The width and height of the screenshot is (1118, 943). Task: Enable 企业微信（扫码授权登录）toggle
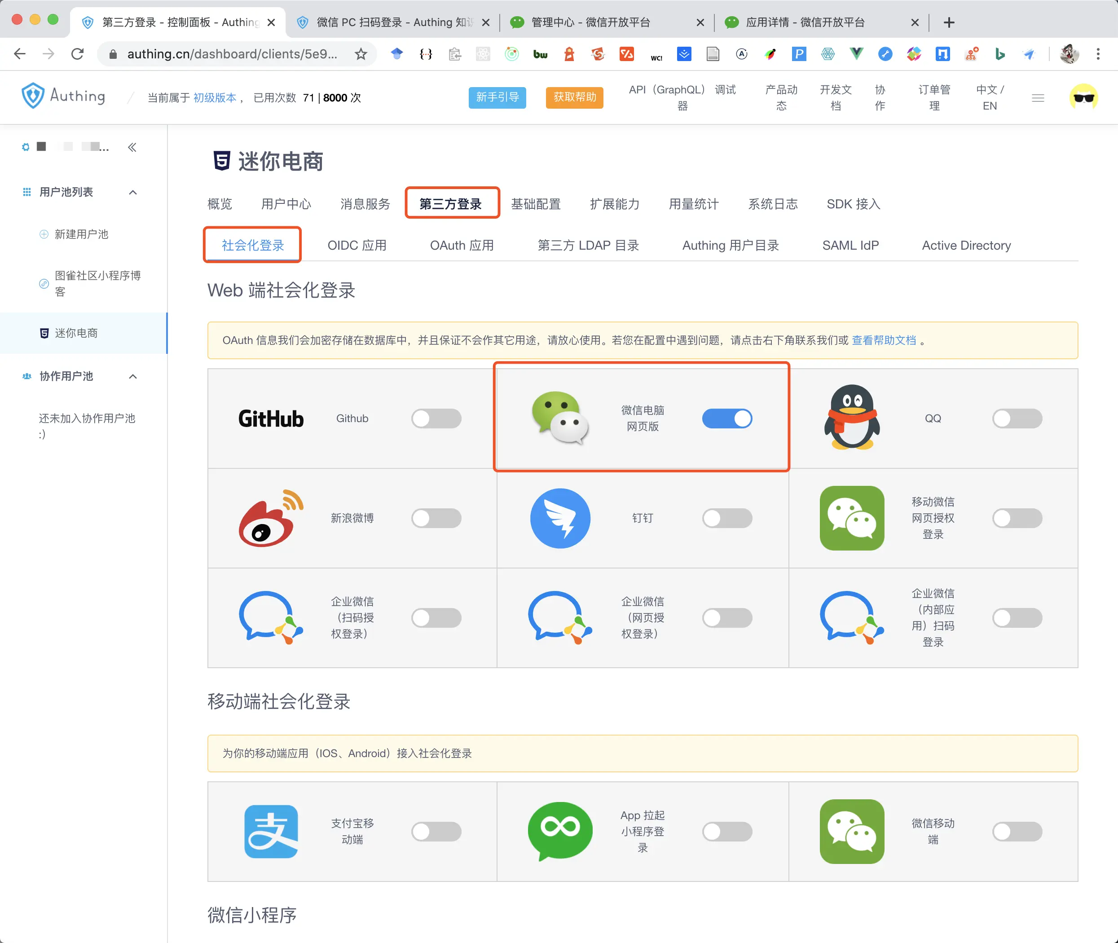[436, 617]
